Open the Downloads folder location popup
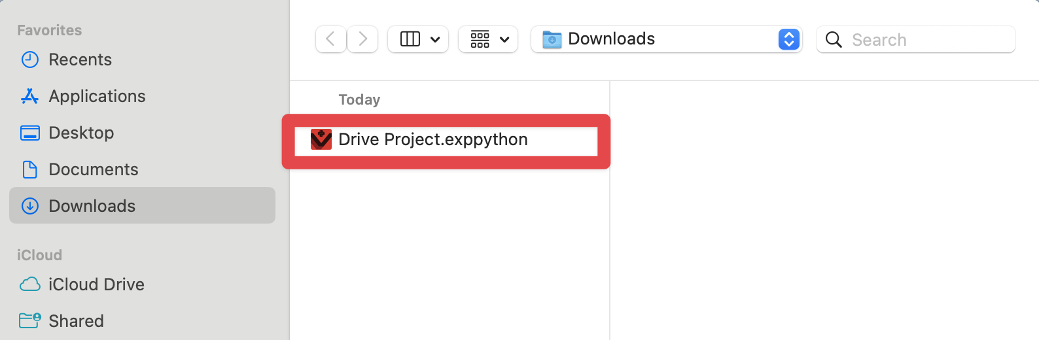 654,39
